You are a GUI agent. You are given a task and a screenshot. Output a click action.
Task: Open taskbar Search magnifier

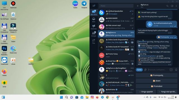point(67,97)
